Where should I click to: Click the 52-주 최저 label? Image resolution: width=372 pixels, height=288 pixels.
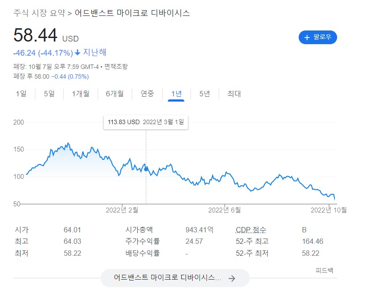(x=252, y=253)
